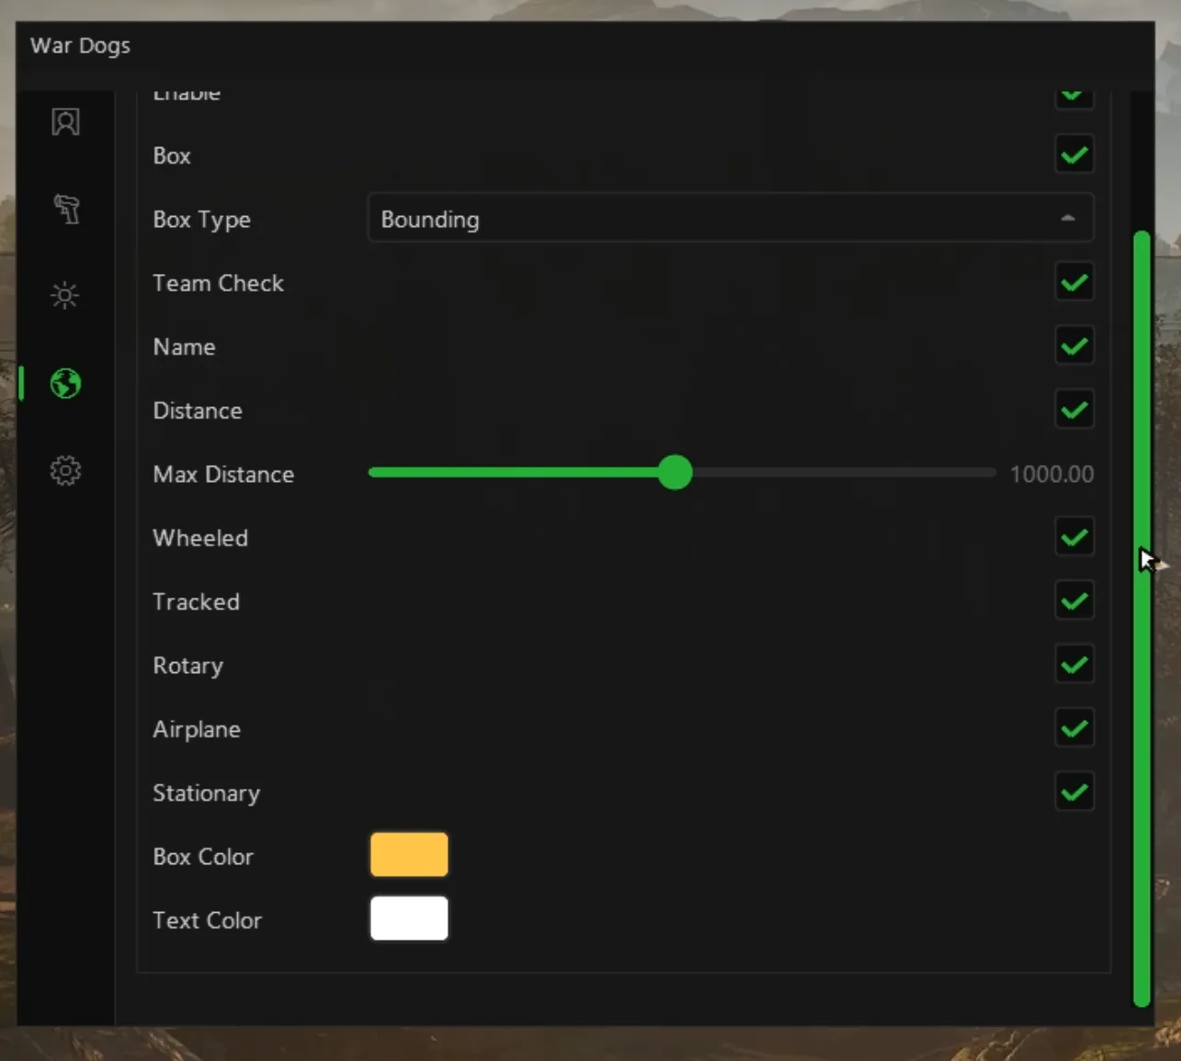Open the weapon (gun) sidebar tab

(66, 209)
